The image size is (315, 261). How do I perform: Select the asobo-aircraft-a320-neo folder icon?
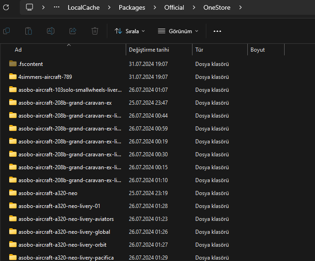pyautogui.click(x=13, y=193)
